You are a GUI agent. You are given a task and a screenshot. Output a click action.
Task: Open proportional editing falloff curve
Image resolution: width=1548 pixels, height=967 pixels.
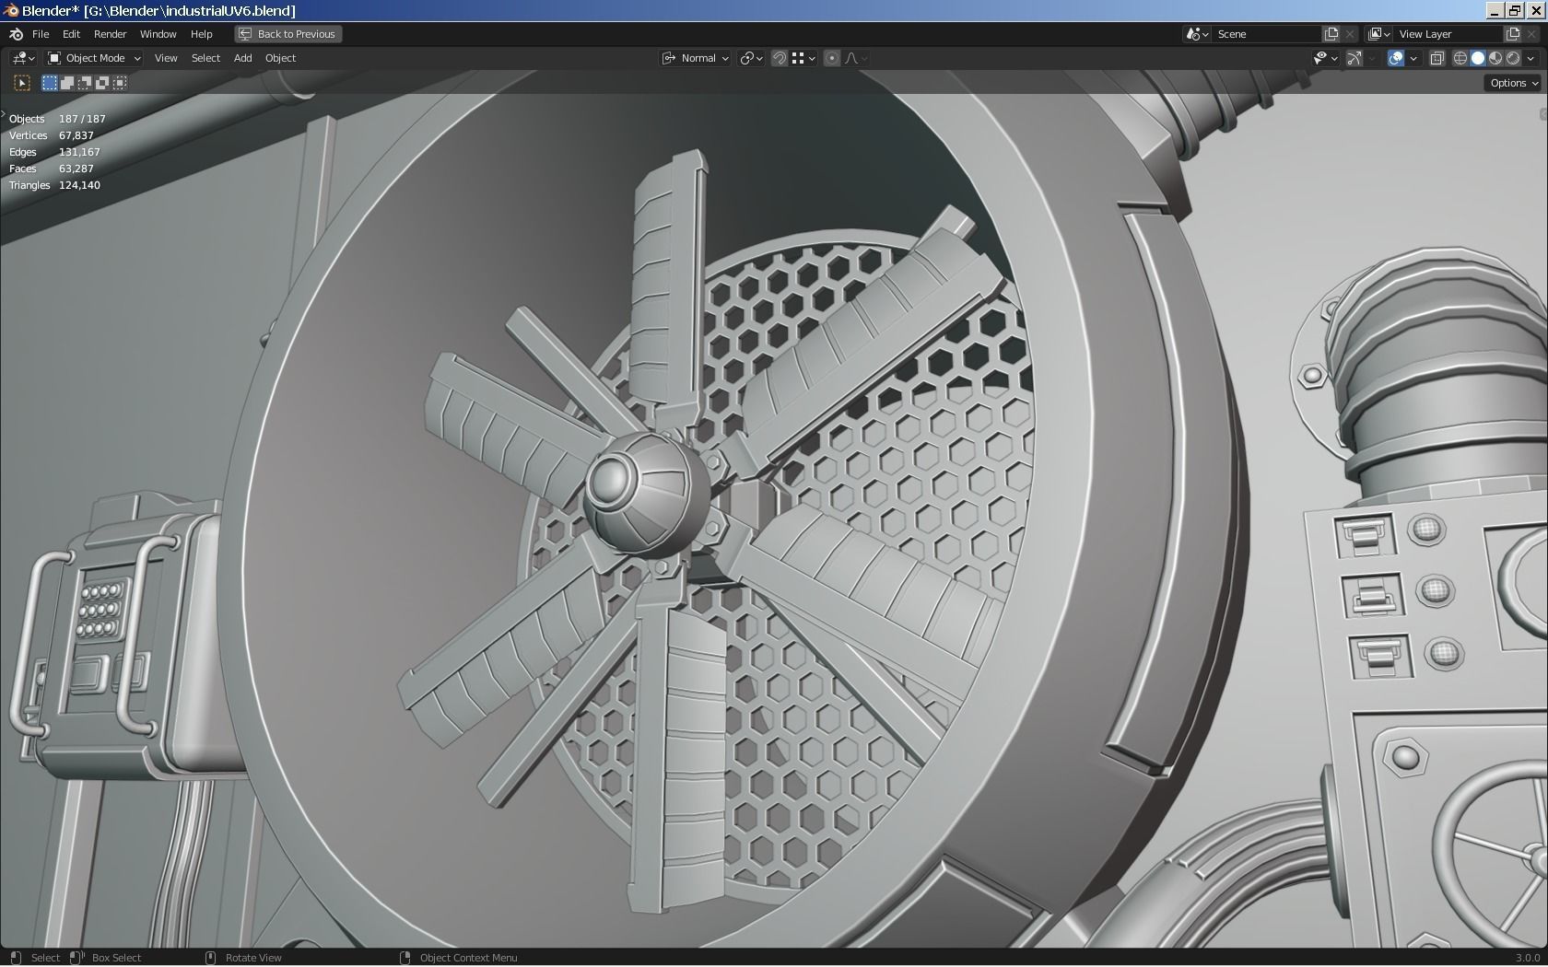(856, 58)
